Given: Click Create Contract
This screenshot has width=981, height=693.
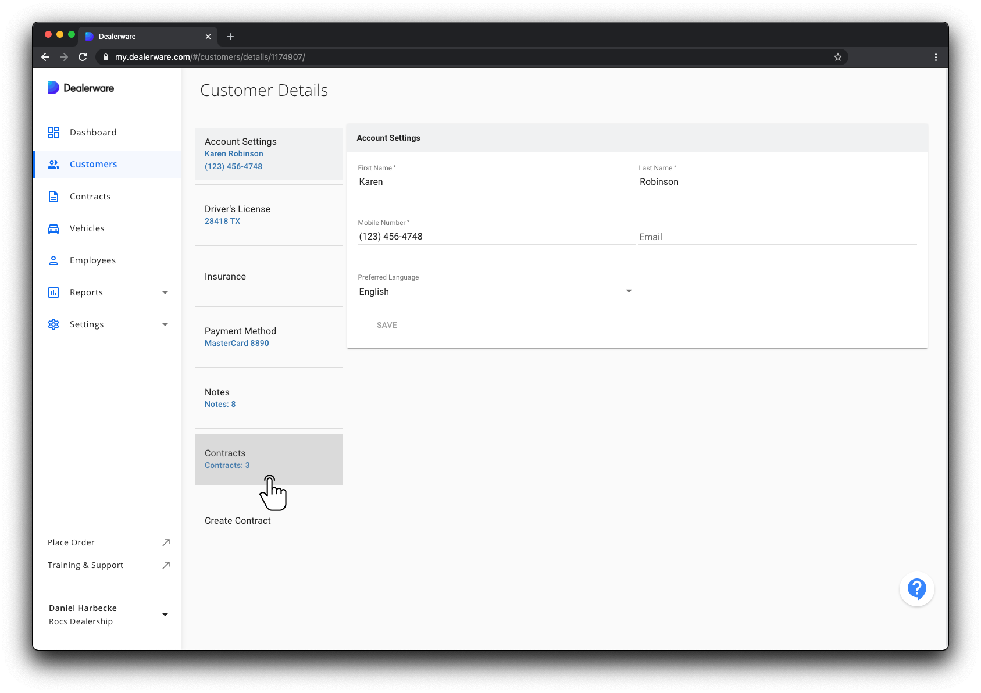Looking at the screenshot, I should (269, 520).
